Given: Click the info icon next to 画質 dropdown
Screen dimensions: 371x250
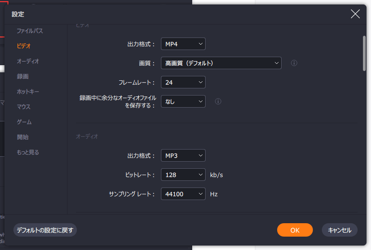Looking at the screenshot, I should coord(294,63).
